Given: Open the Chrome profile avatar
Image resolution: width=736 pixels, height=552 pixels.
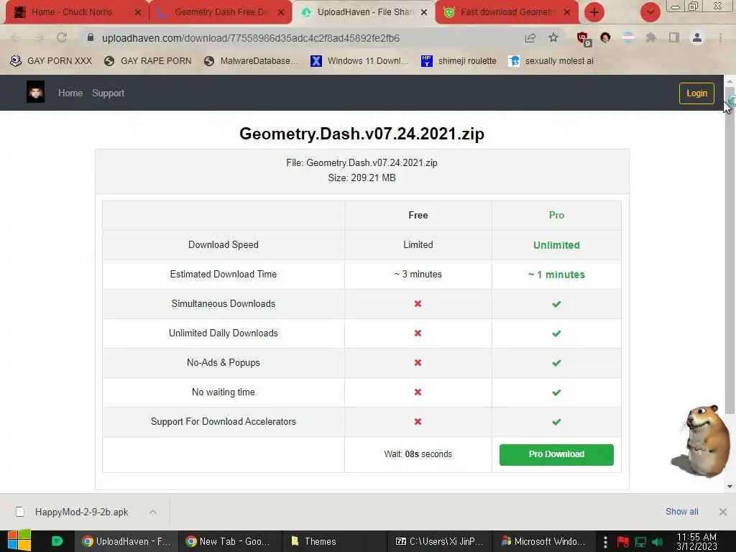Looking at the screenshot, I should (697, 37).
